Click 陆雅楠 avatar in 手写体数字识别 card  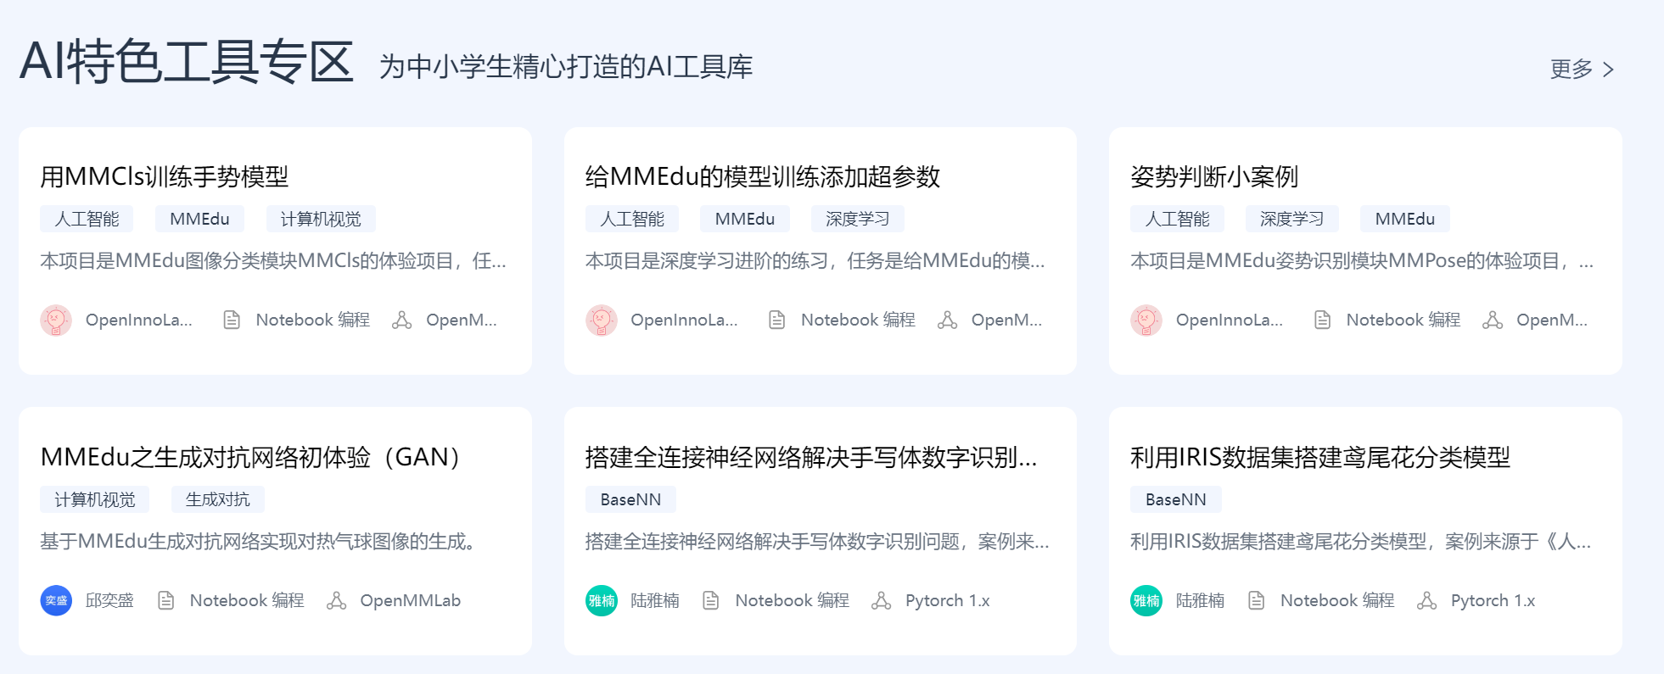tap(602, 600)
